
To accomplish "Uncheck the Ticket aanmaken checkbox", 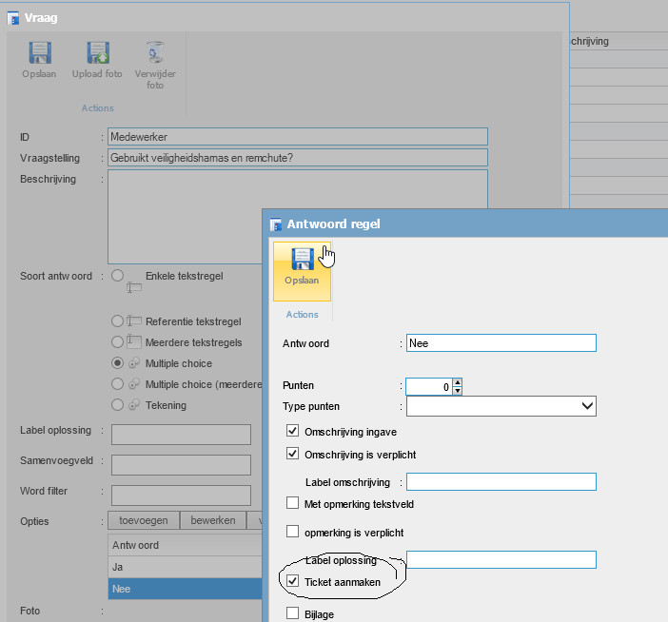I will pyautogui.click(x=293, y=581).
